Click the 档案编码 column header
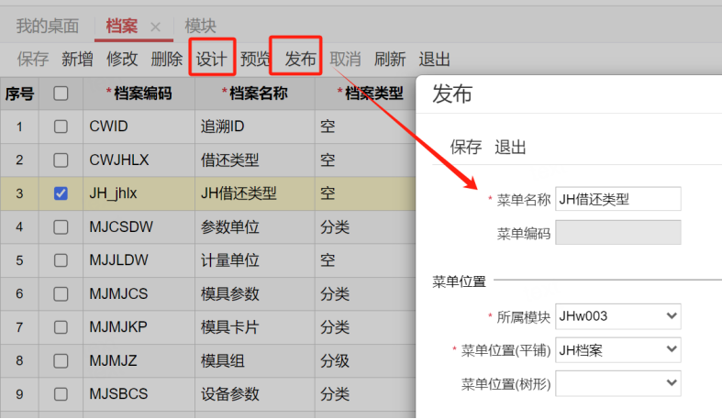722x419 pixels. (139, 94)
